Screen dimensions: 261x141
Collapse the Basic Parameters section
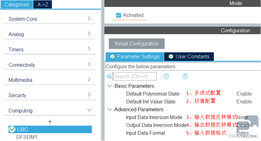pyautogui.click(x=110, y=86)
